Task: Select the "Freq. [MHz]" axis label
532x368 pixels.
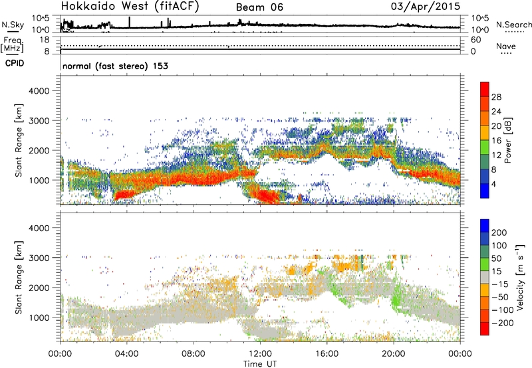Action: [x=12, y=45]
